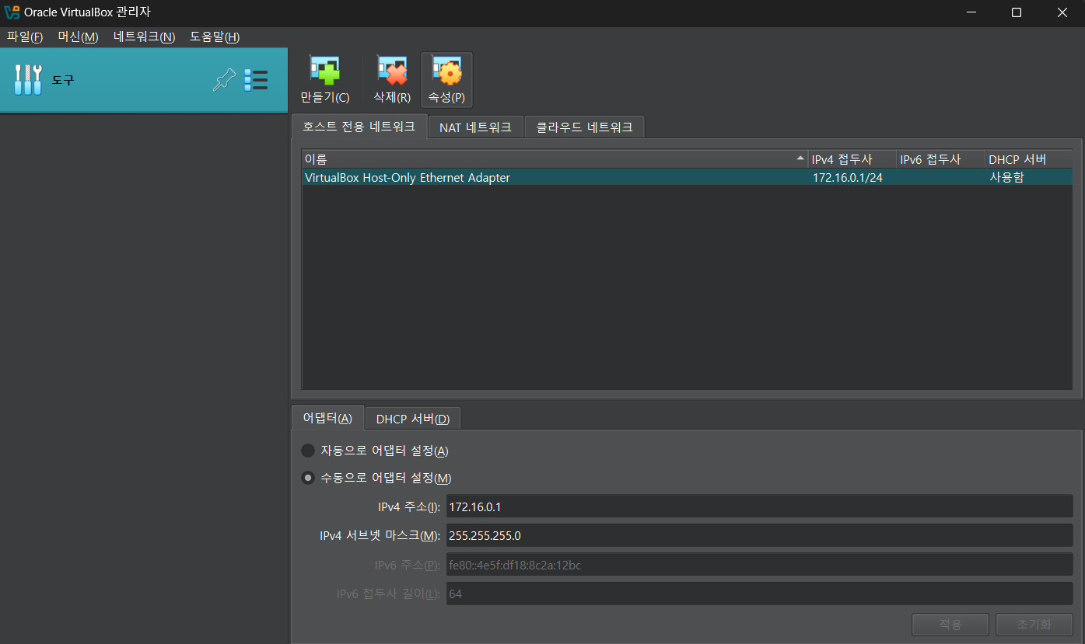The width and height of the screenshot is (1085, 644).
Task: Click the IPv4 서브넷 마스크 input field
Action: (x=759, y=536)
